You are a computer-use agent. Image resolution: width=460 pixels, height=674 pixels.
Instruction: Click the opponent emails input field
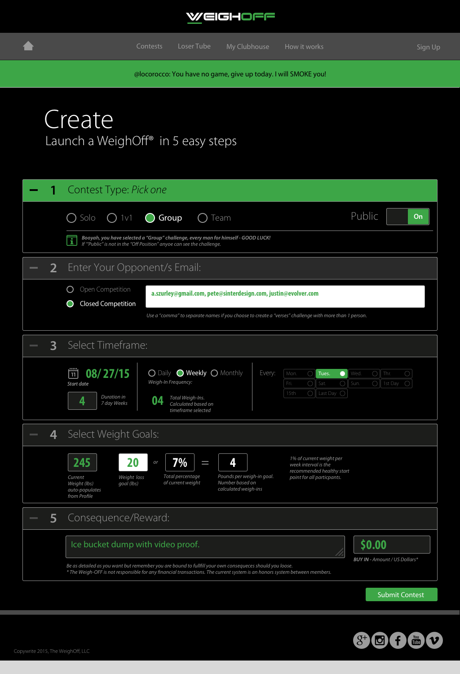(x=285, y=297)
